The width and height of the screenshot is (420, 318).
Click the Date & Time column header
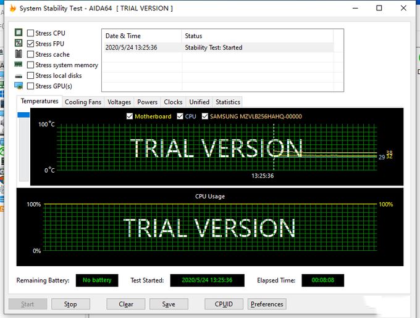[x=141, y=36]
